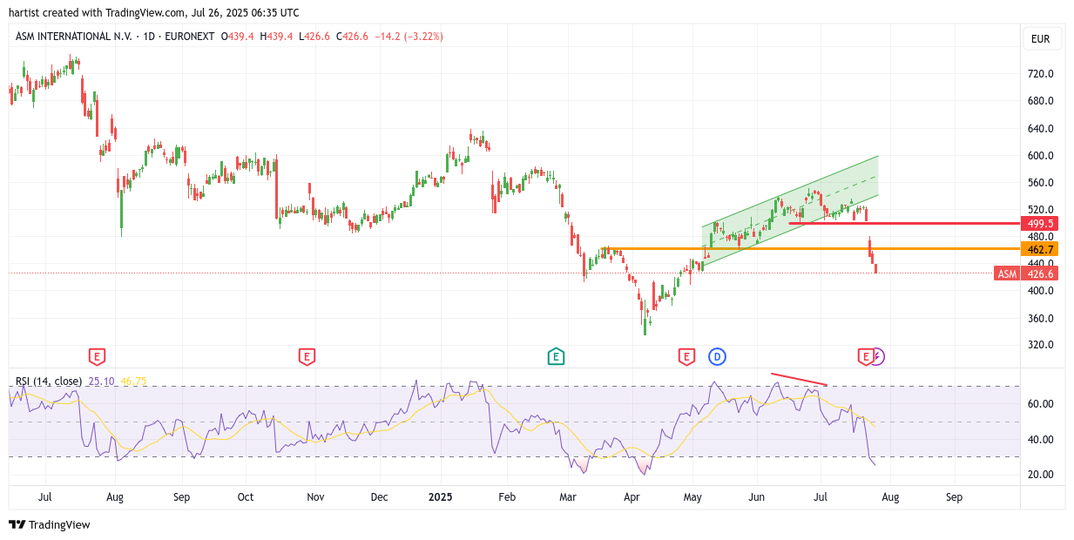Select the green ascending channel drawing

790,209
